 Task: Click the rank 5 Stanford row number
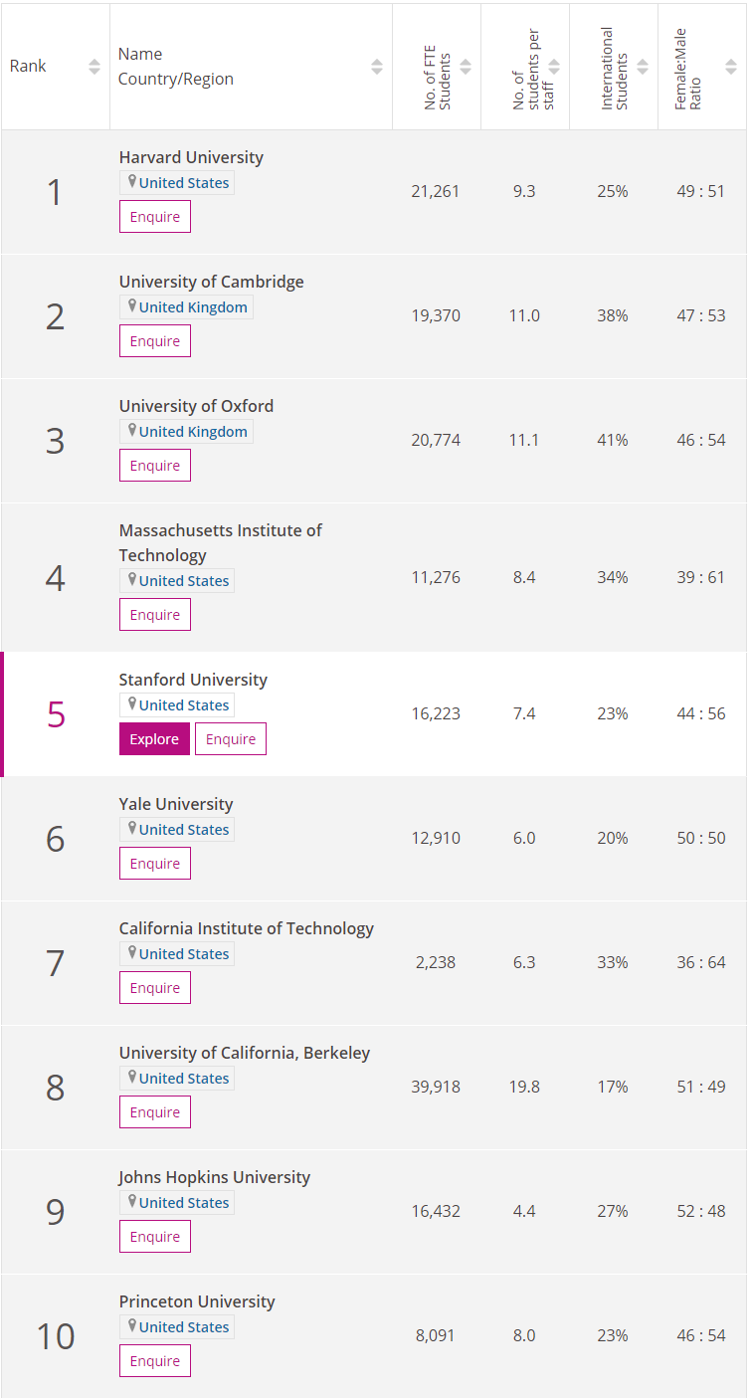[56, 714]
